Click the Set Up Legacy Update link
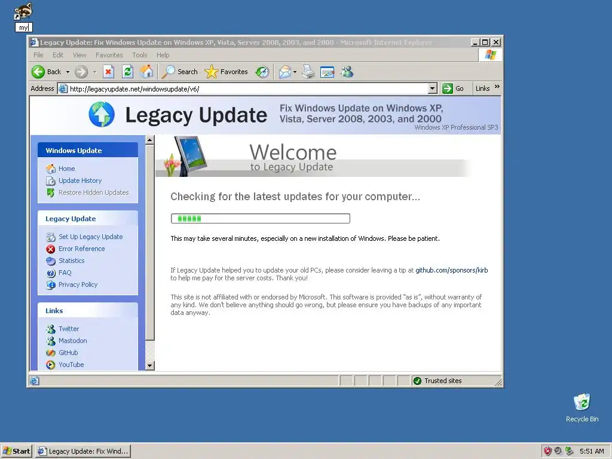Viewport: 612px width, 459px height. pos(91,237)
